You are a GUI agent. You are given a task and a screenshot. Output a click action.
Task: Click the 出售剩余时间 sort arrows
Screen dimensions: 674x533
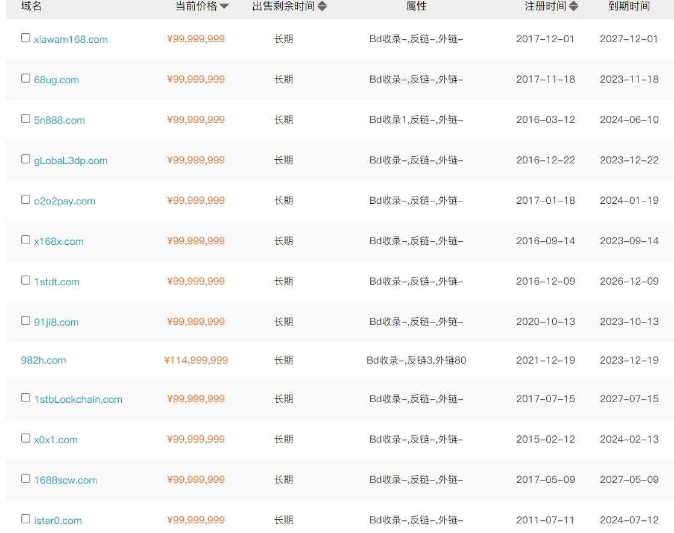323,7
